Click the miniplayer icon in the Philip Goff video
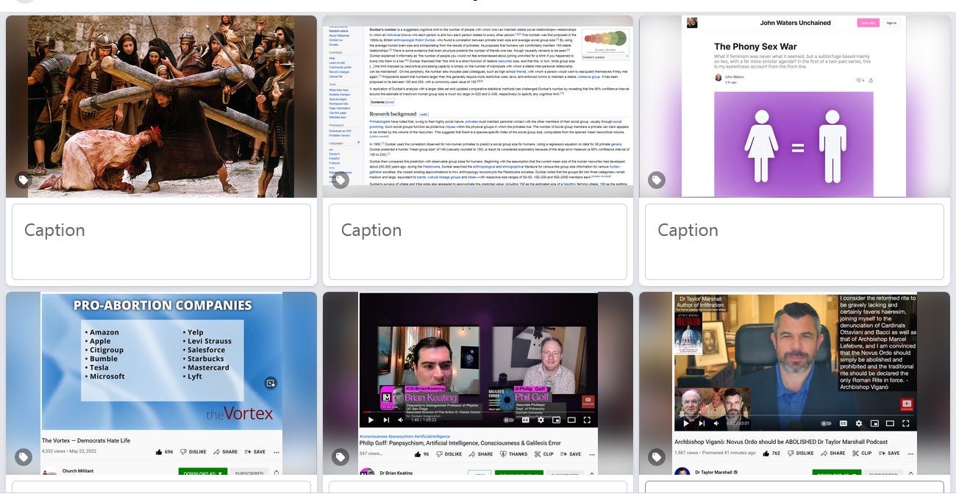This screenshot has height=502, width=956. point(556,420)
